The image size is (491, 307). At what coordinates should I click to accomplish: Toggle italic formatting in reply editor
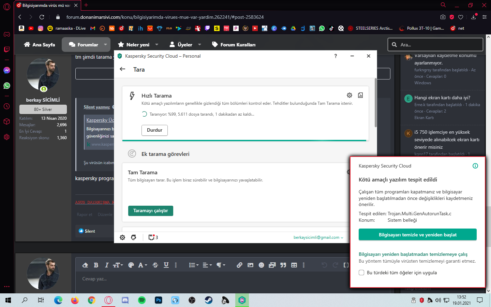(x=107, y=265)
